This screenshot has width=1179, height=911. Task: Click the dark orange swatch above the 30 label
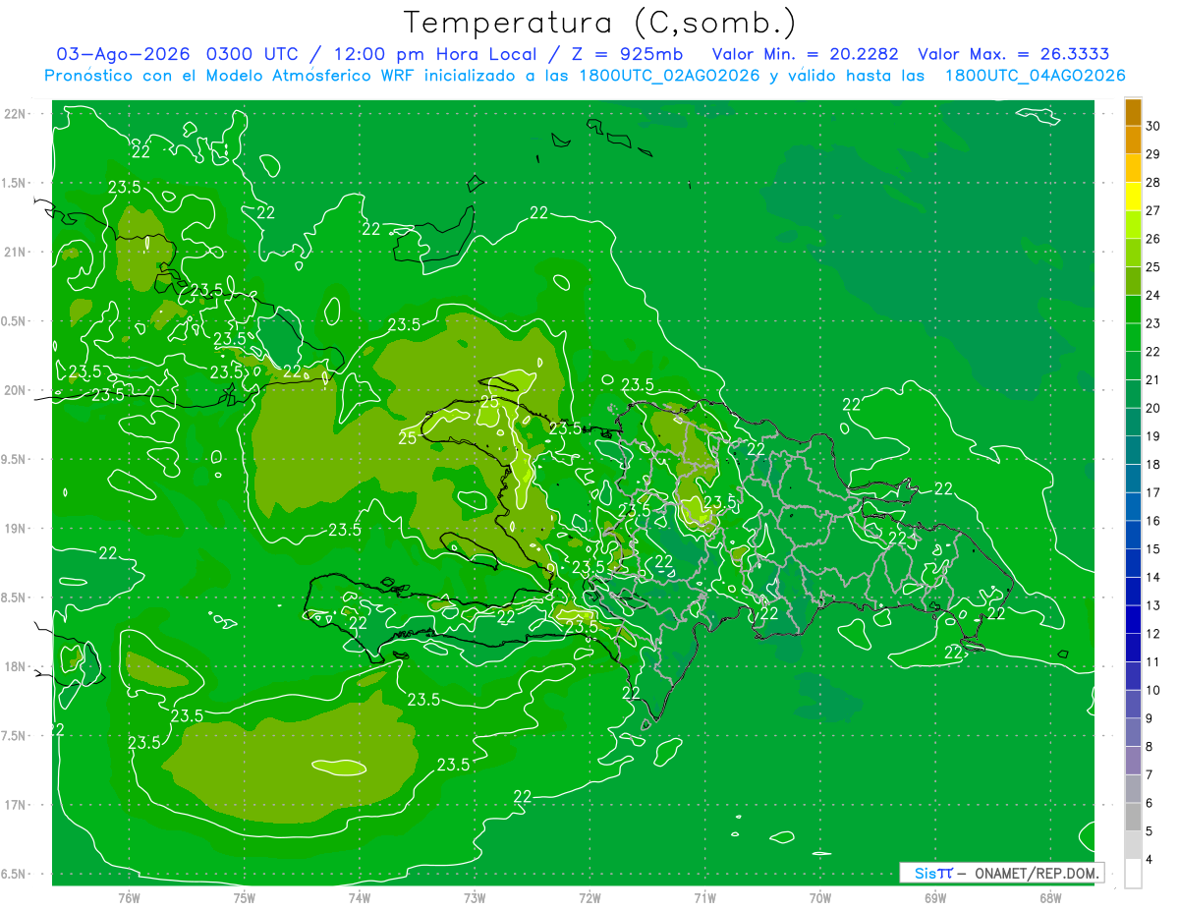(1133, 113)
